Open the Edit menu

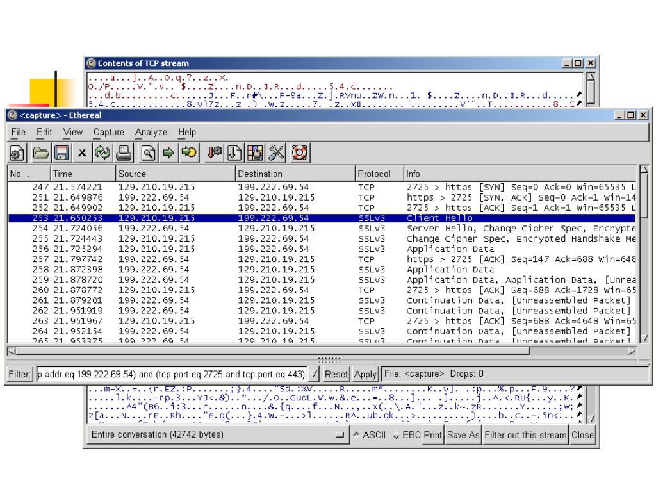[x=44, y=132]
